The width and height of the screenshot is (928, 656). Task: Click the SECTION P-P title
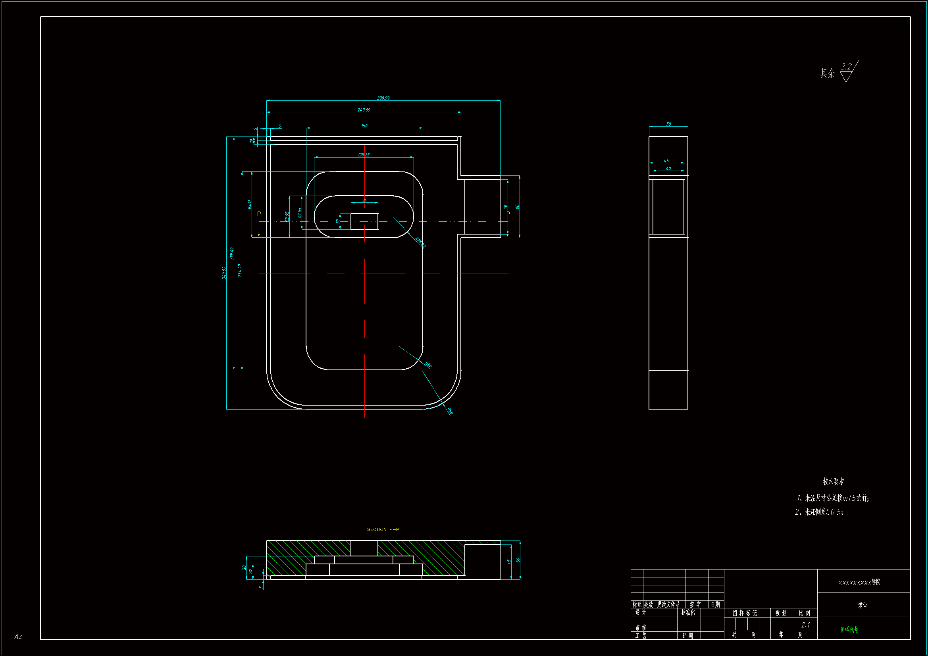[x=383, y=529]
